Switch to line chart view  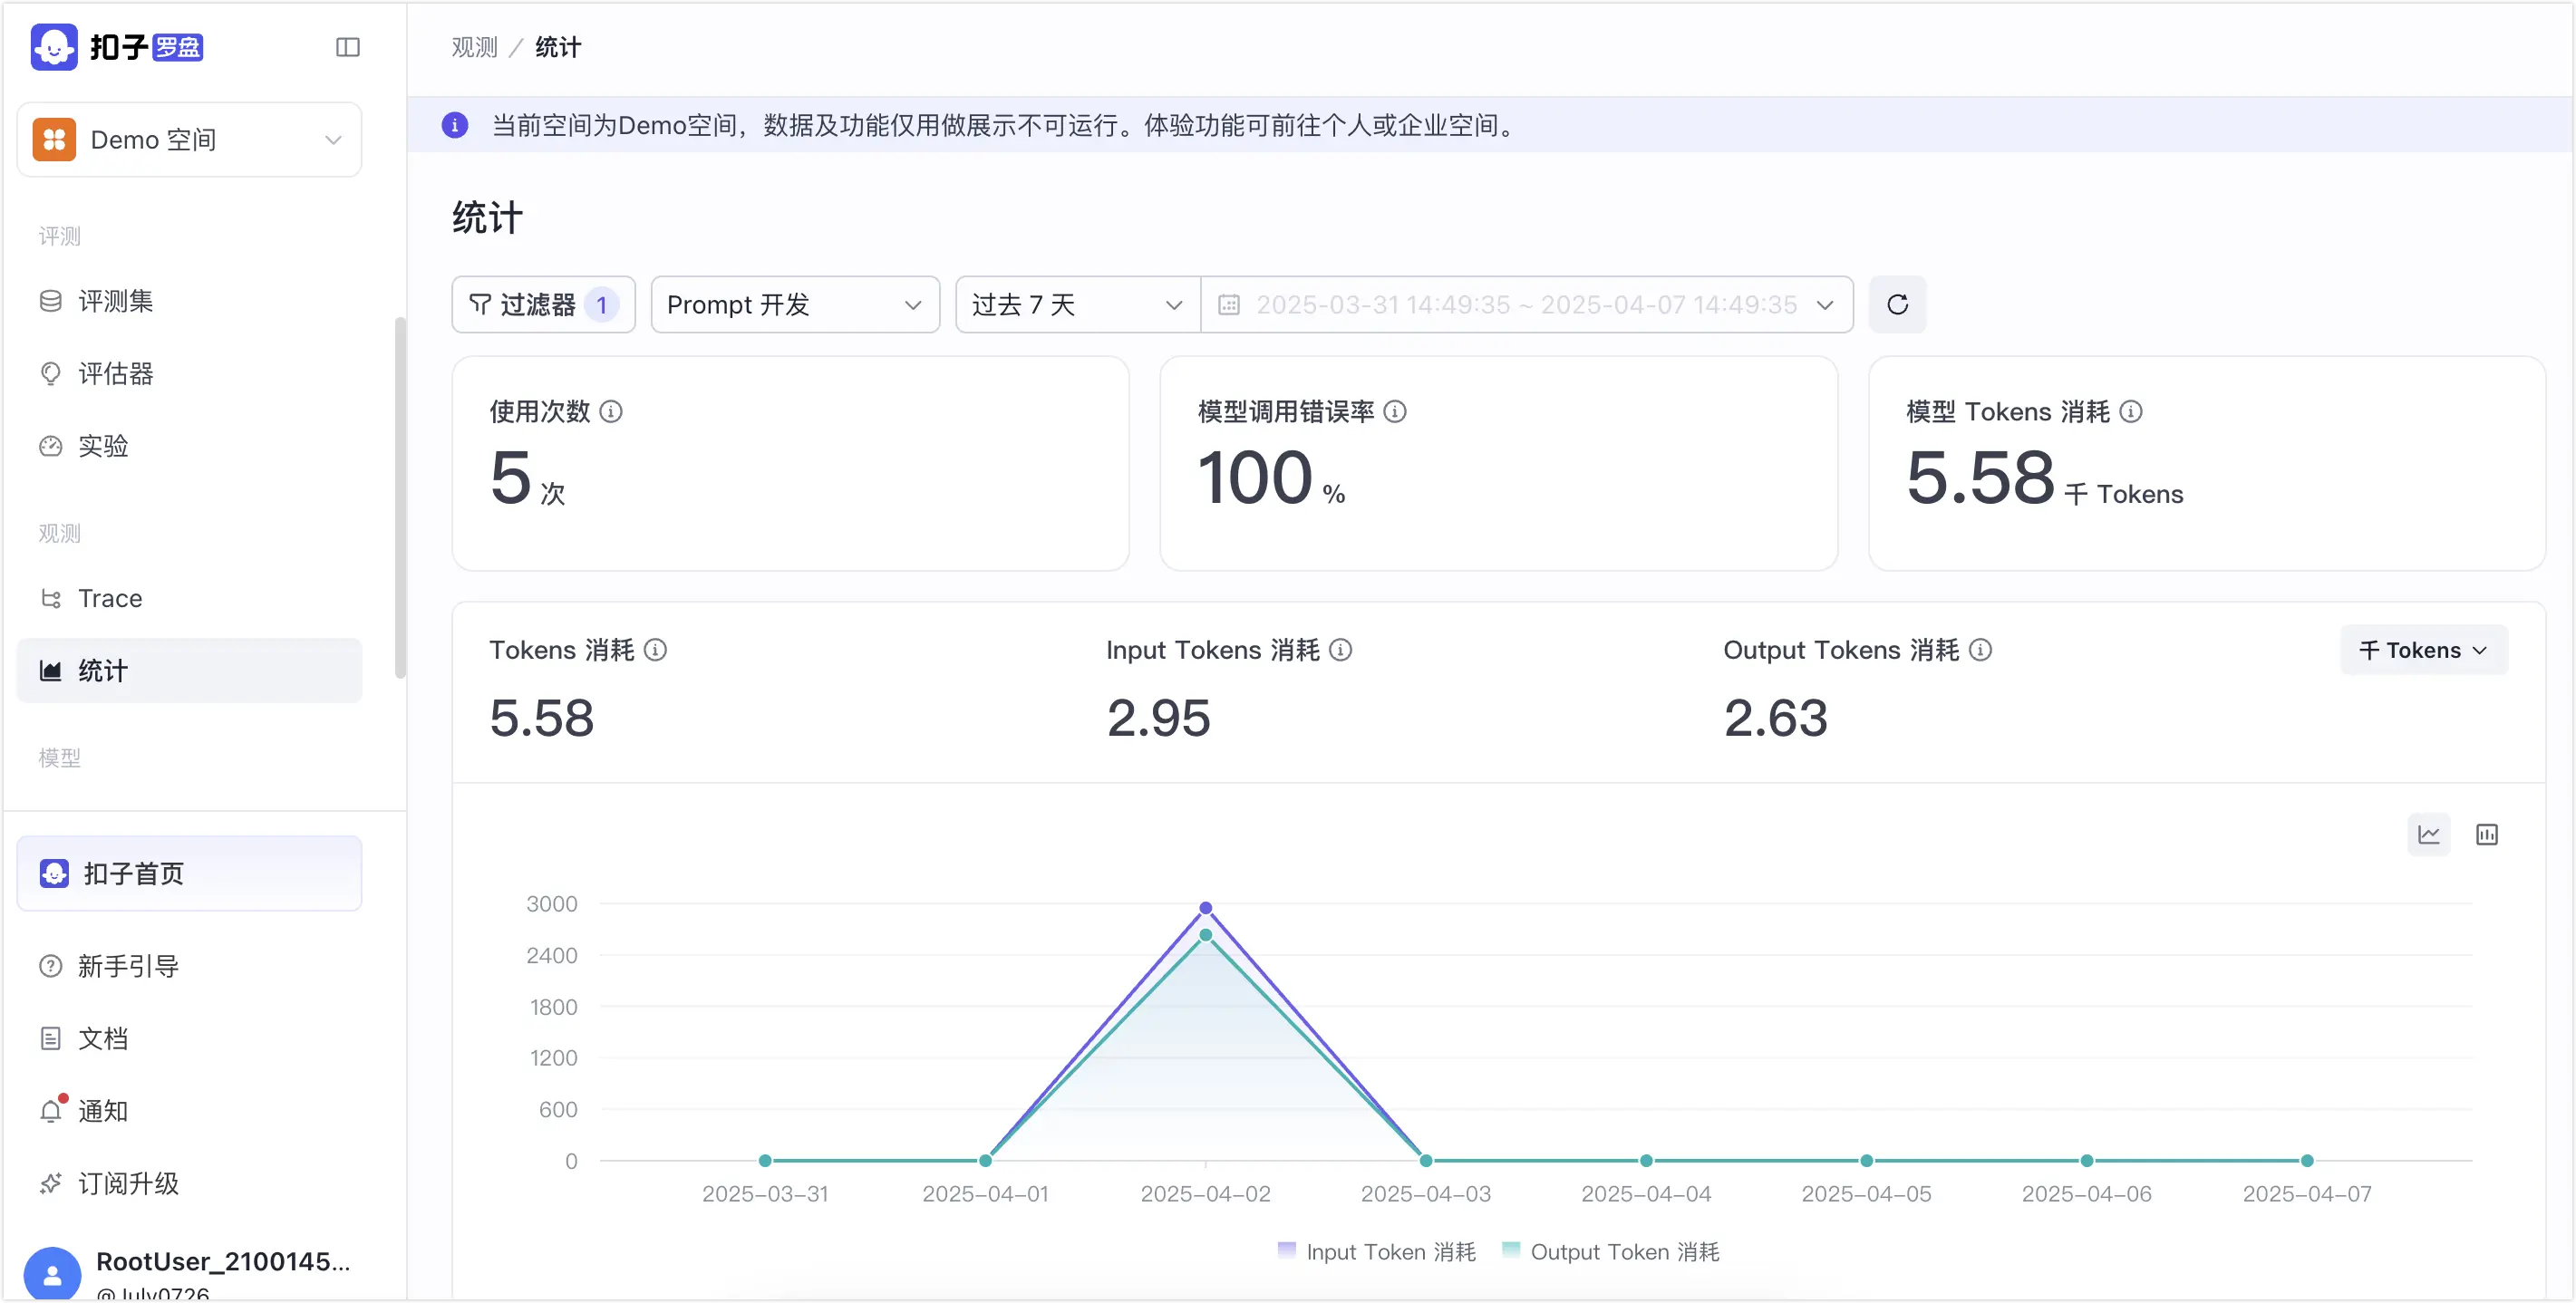pyautogui.click(x=2428, y=834)
